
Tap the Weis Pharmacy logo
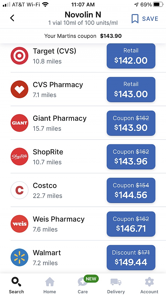pos(19,224)
